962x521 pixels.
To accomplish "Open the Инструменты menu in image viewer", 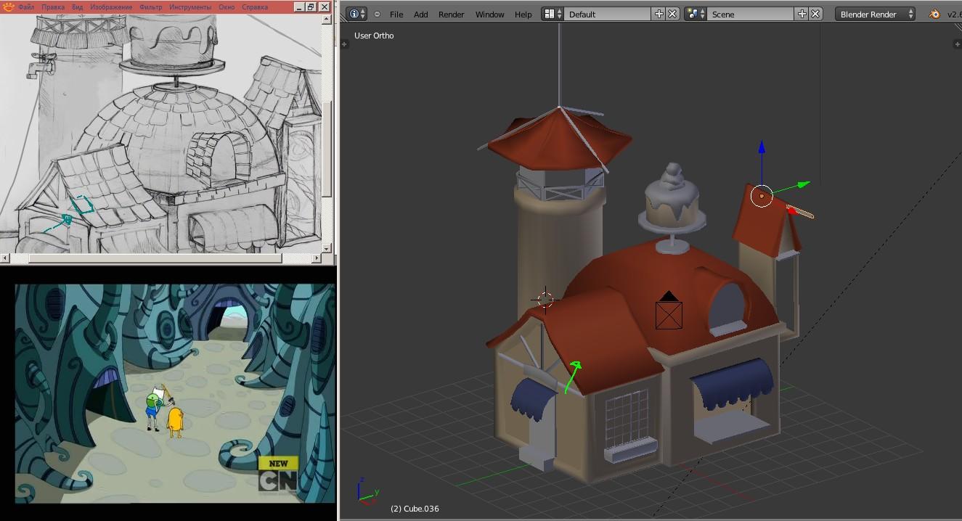I will coord(190,7).
